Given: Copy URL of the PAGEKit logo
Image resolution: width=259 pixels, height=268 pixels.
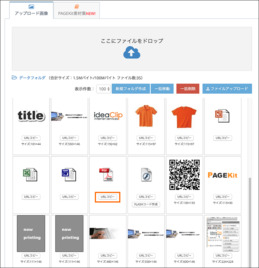Looking at the screenshot, I should coord(222,197).
